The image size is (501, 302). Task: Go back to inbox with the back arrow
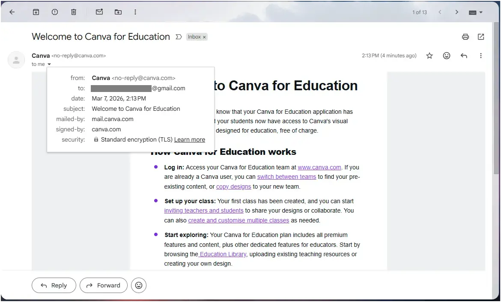12,12
